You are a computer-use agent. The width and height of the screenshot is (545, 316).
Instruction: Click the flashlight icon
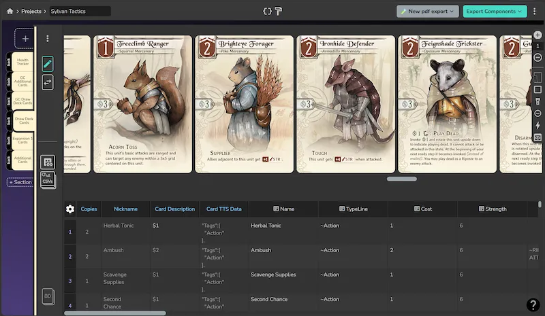[538, 101]
